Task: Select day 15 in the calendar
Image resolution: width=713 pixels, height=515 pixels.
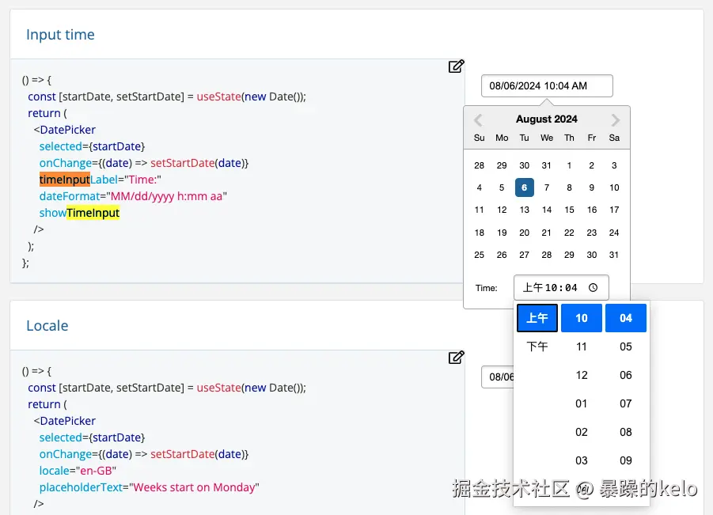Action: tap(569, 210)
